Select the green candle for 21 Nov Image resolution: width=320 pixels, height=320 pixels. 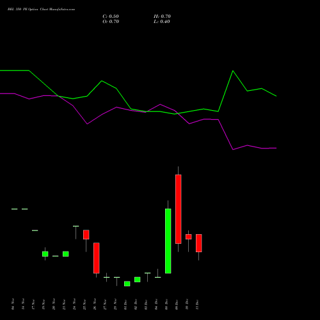pyautogui.click(x=66, y=254)
